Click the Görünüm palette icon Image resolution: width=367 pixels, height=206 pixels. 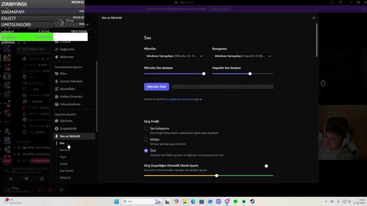[56, 121]
